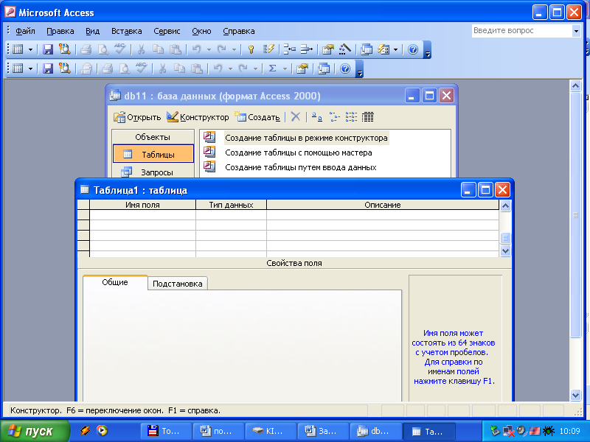Open the Файл menu
The height and width of the screenshot is (442, 590).
pyautogui.click(x=25, y=31)
